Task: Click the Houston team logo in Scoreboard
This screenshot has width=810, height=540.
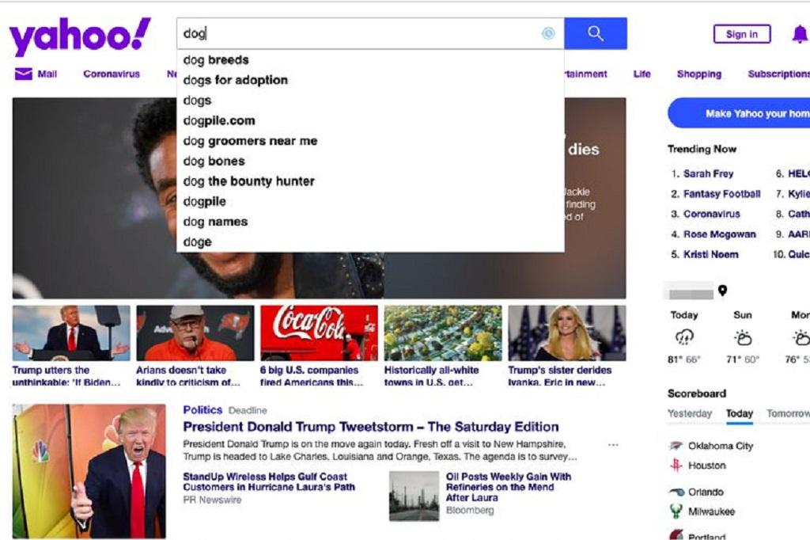Action: coord(676,465)
